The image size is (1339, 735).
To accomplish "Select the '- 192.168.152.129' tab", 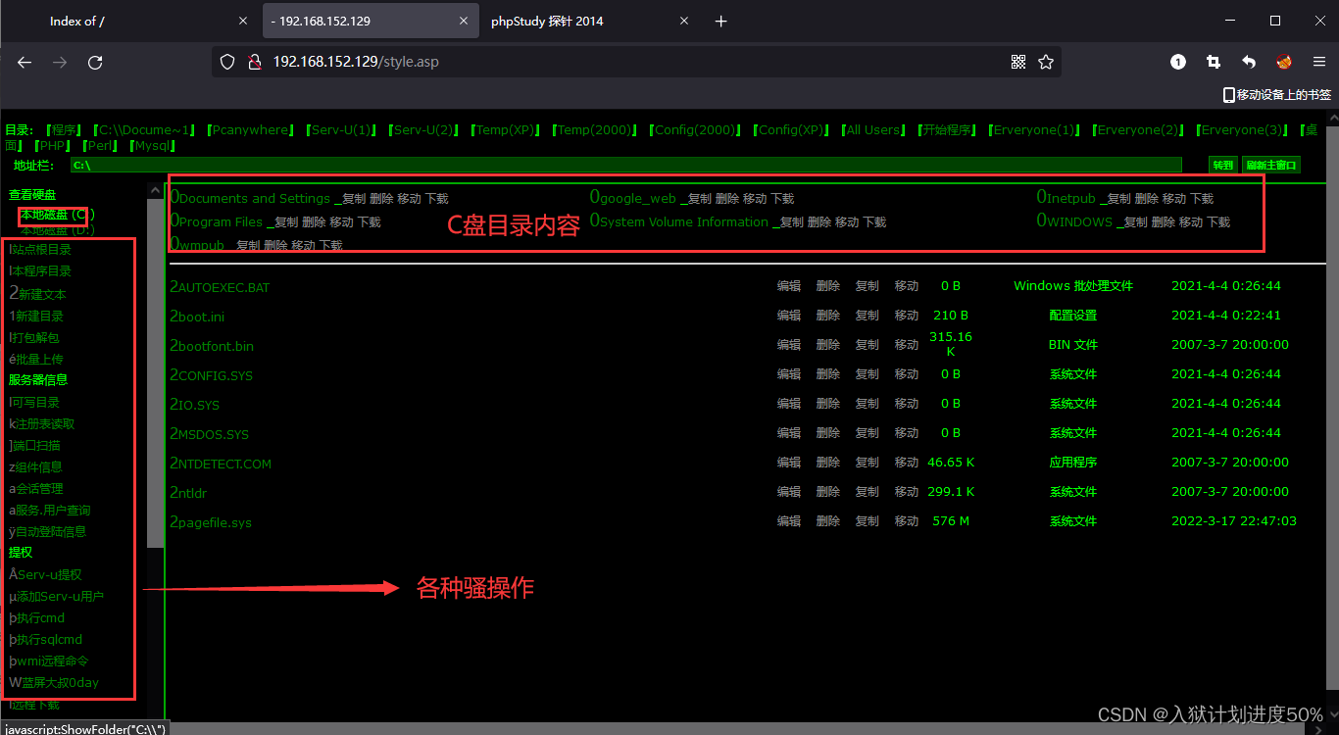I will pyautogui.click(x=370, y=22).
